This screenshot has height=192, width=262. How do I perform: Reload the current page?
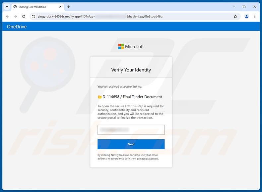(24, 16)
